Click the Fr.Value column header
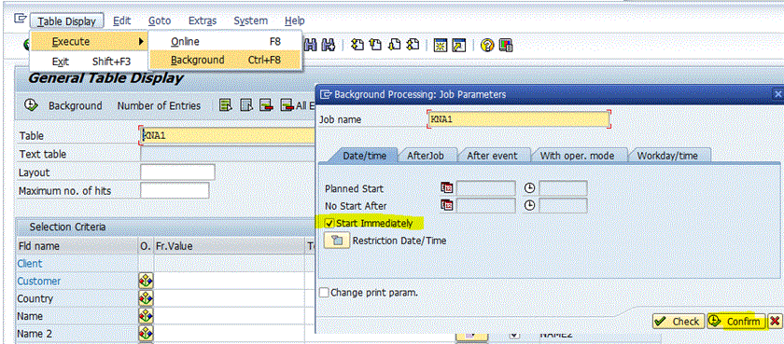This screenshot has height=344, width=784. click(229, 246)
